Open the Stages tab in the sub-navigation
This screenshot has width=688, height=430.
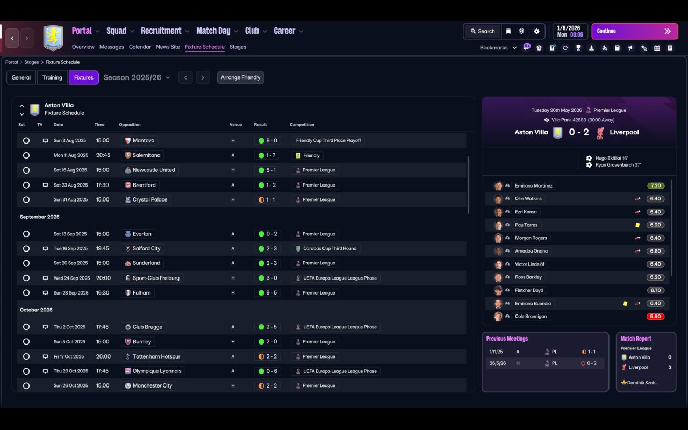coord(238,47)
